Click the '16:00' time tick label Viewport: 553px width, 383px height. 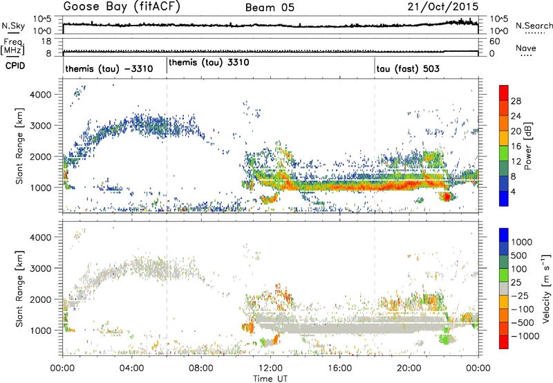(x=339, y=368)
